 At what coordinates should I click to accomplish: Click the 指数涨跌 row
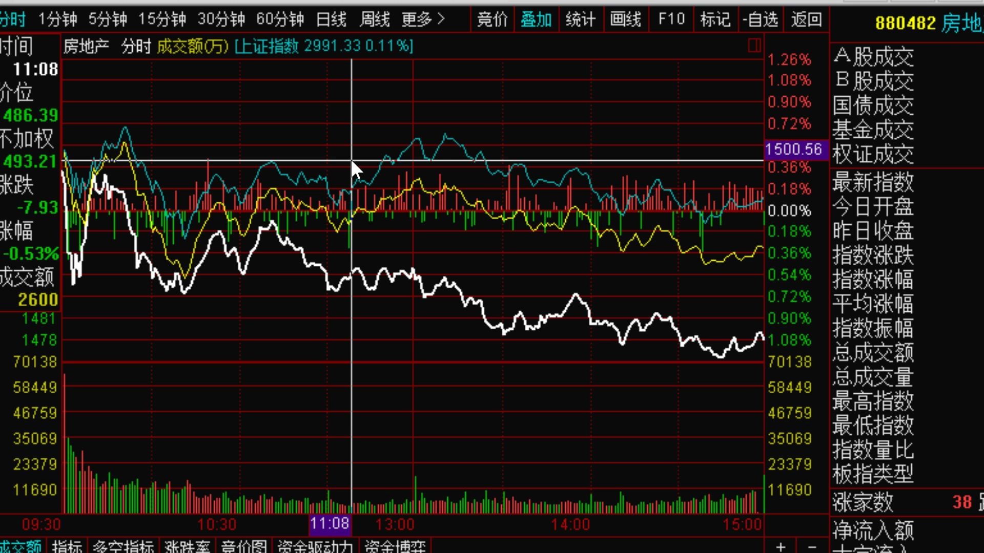[x=873, y=255]
